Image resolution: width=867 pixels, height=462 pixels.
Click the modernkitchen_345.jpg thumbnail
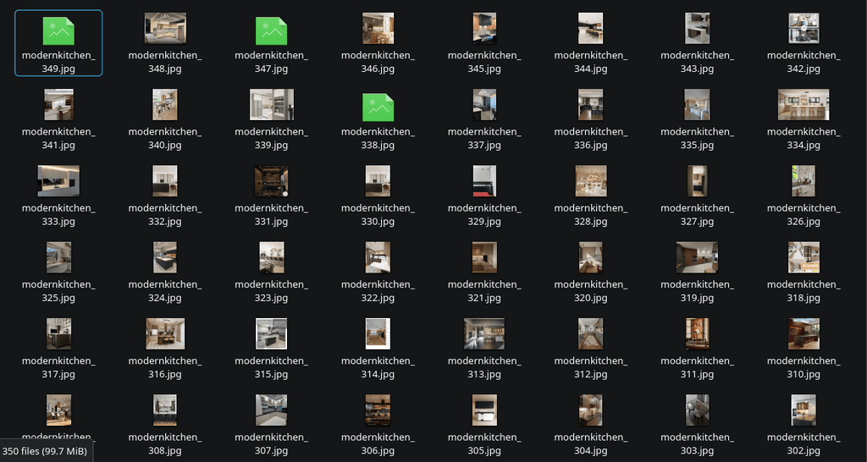tap(484, 28)
